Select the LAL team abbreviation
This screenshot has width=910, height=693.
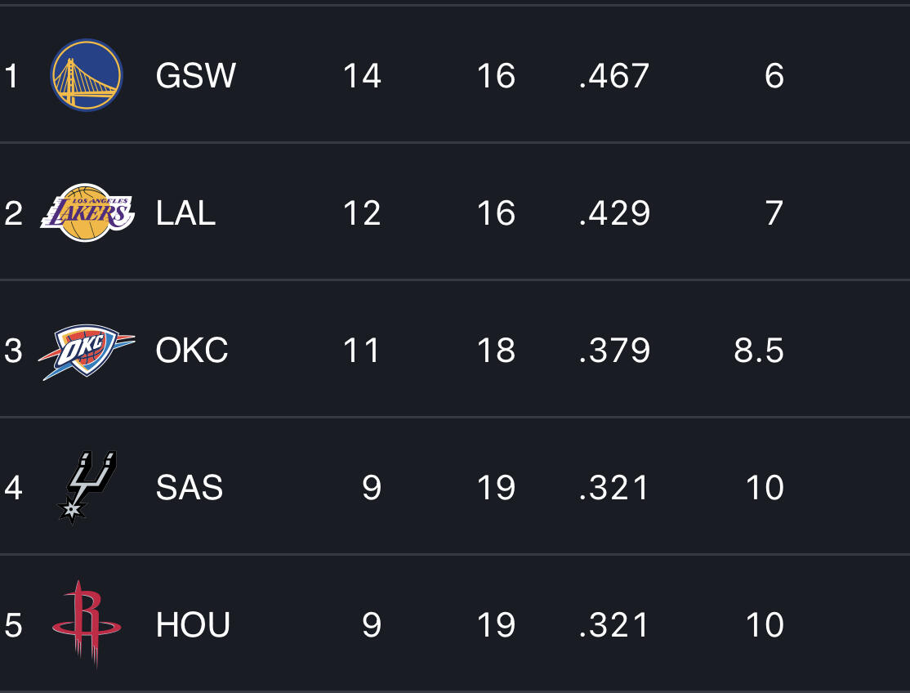tap(186, 213)
